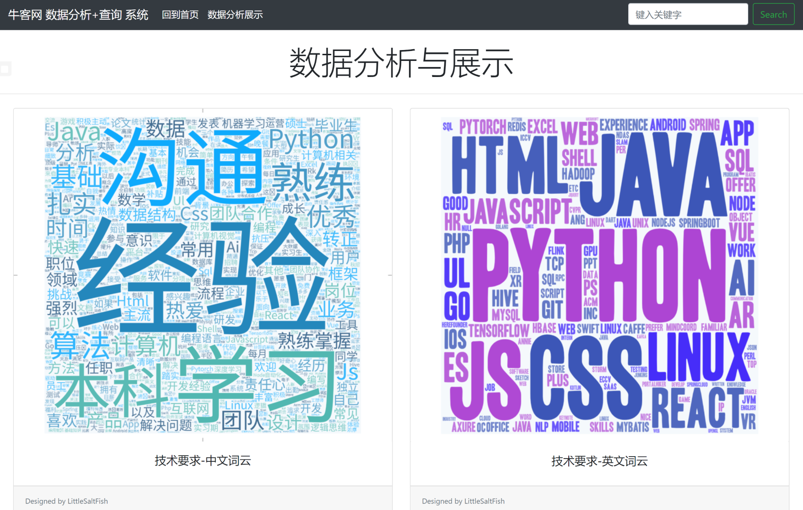Viewport: 803px width, 510px height.
Task: Click the 键入关键字 search input field
Action: (x=688, y=14)
